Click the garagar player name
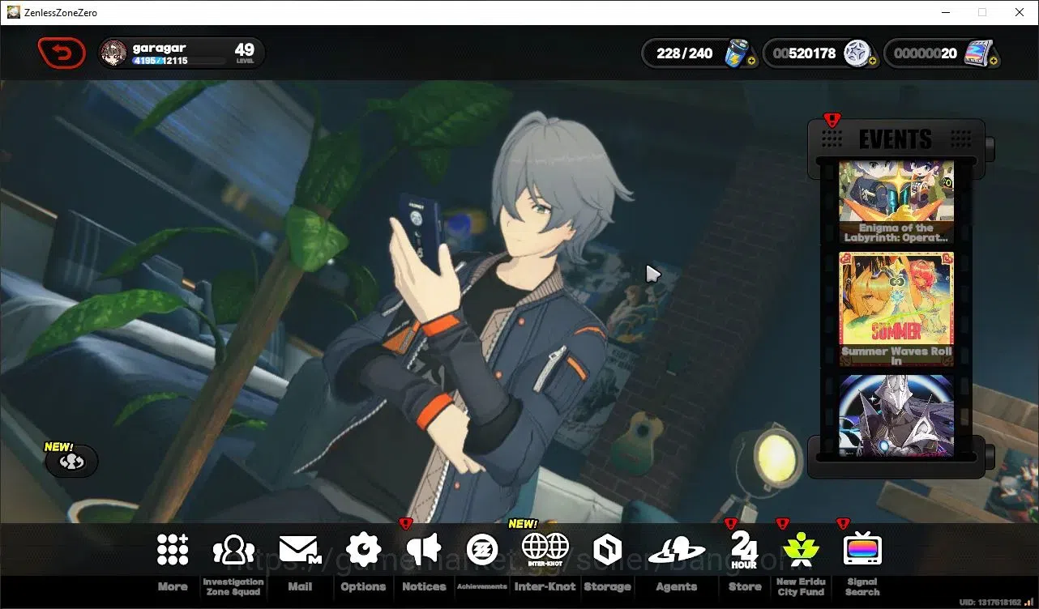 tap(160, 48)
